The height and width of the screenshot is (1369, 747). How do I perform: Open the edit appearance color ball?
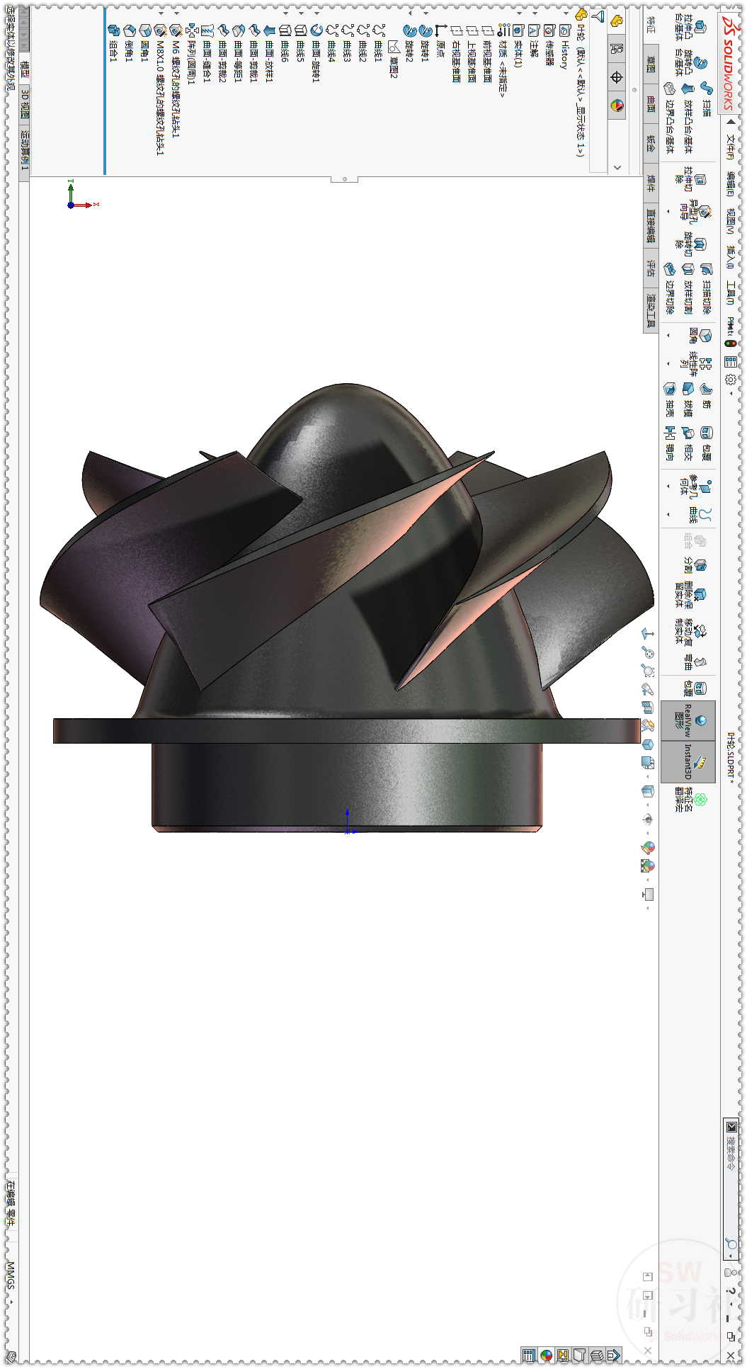click(647, 847)
